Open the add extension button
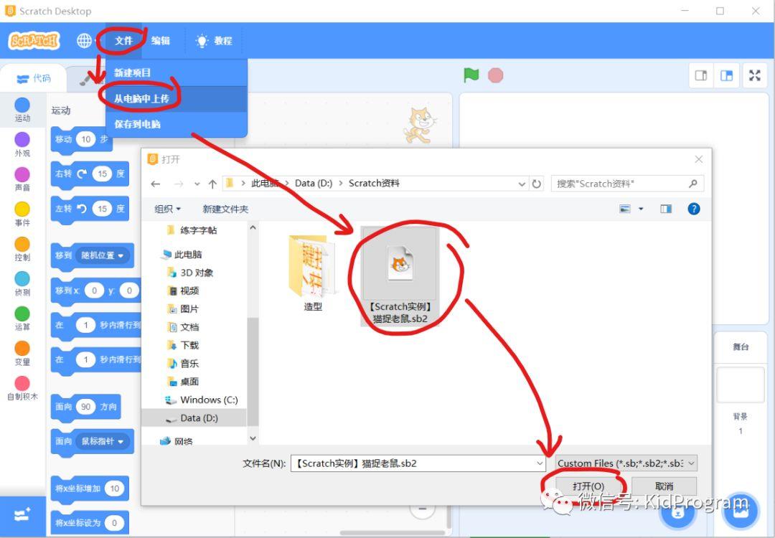The image size is (775, 538). point(23,516)
